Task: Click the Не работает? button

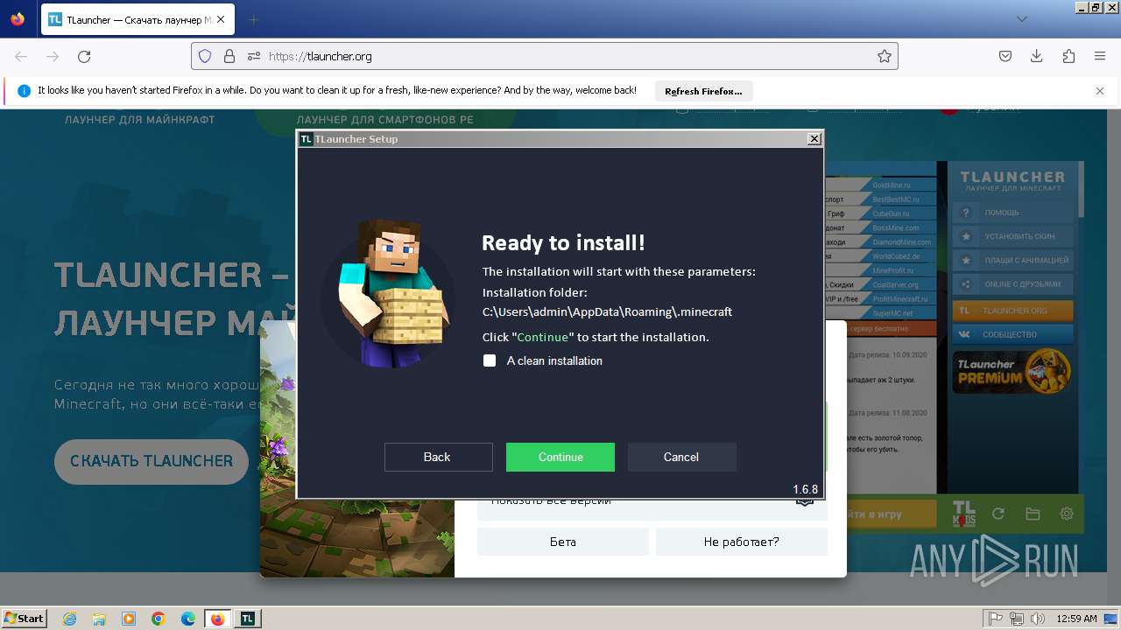Action: click(x=741, y=542)
